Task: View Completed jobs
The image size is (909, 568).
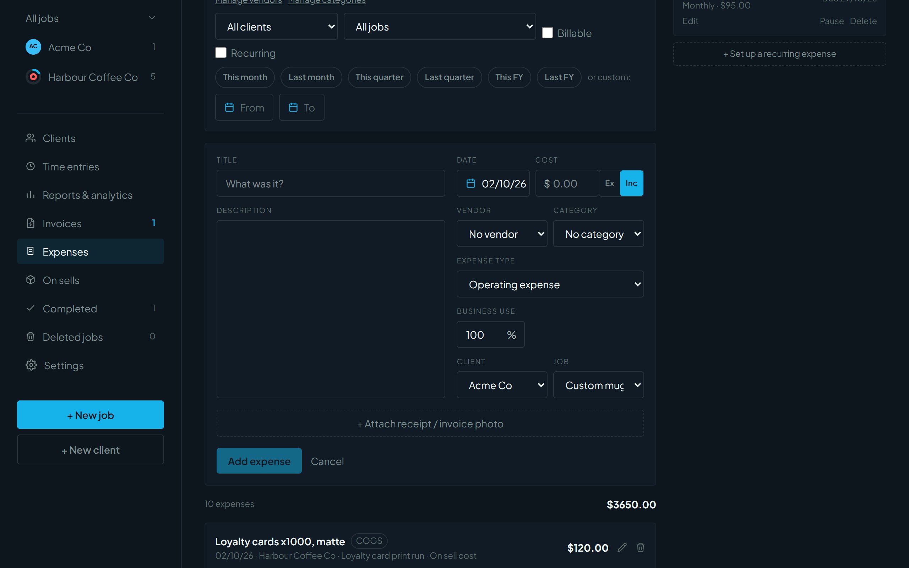Action: pos(91,308)
